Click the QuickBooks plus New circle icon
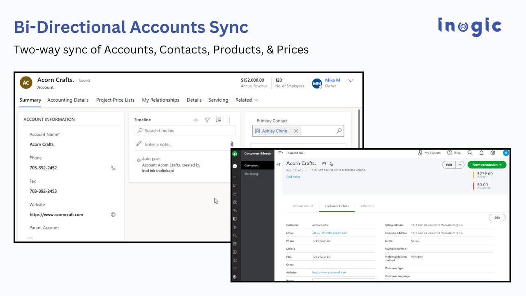Screen dimensions: 526x296 tap(235, 166)
